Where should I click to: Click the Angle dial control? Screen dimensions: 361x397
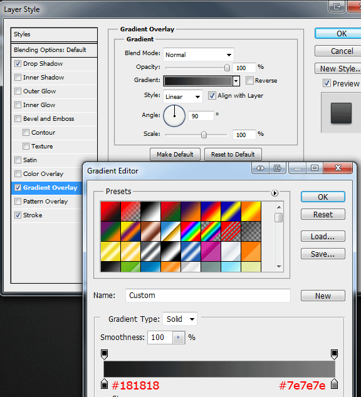click(174, 116)
